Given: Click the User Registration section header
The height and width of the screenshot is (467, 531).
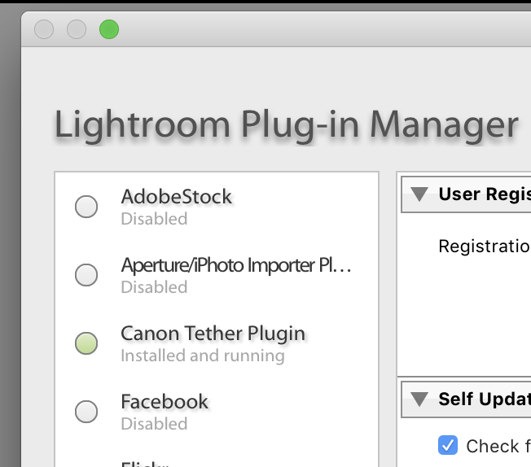Looking at the screenshot, I should [x=484, y=194].
